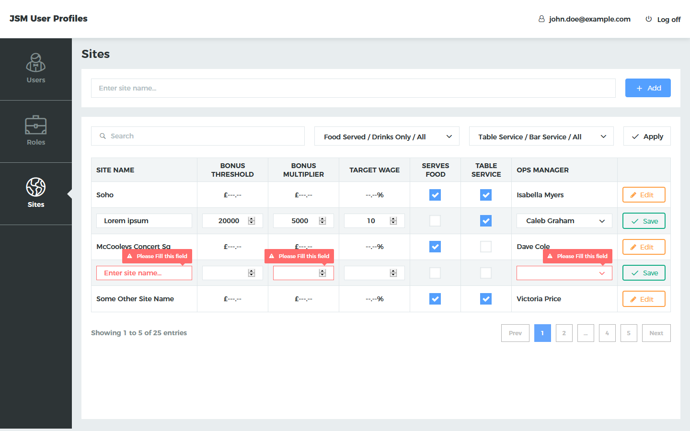Uncheck Serves Food for Soho
Image resolution: width=690 pixels, height=431 pixels.
[435, 195]
